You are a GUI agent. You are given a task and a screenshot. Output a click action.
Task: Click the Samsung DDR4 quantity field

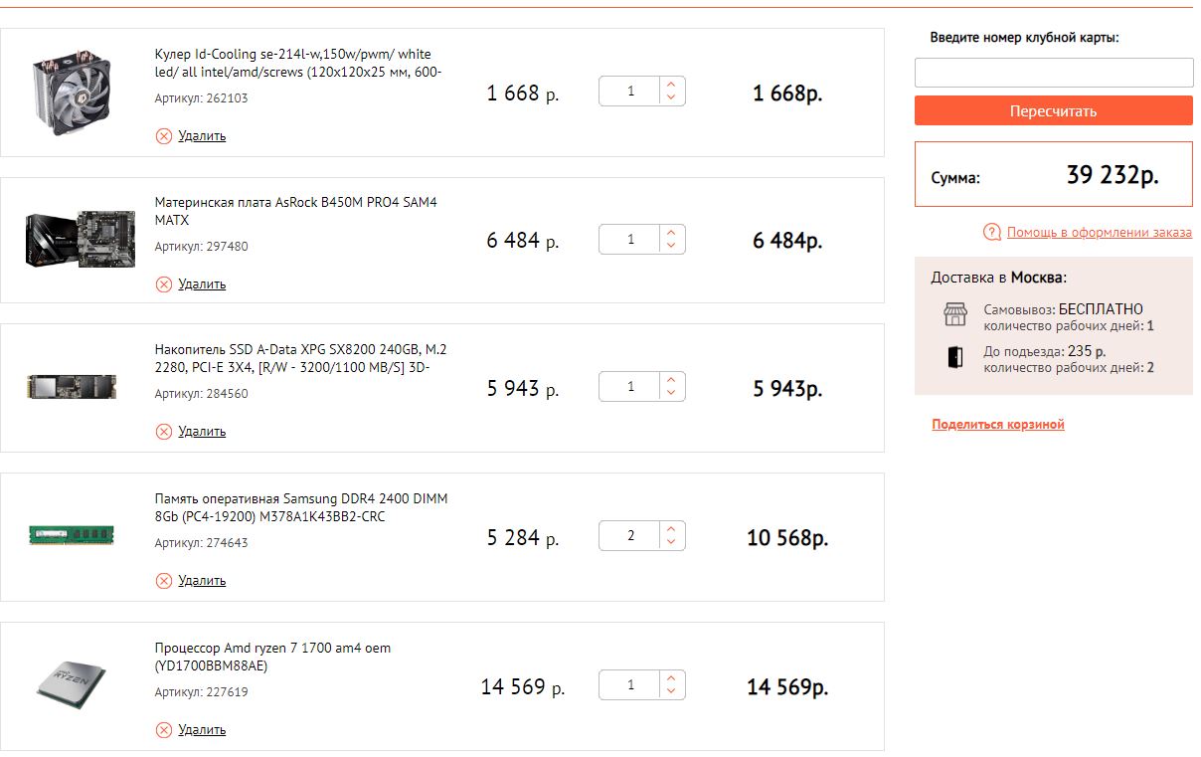[x=630, y=537]
